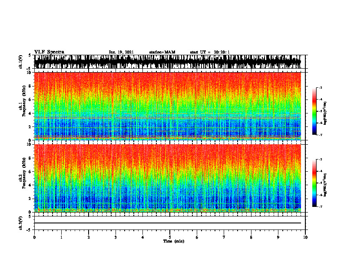Click ch.1 colorbar tick label "-5"
The width and height of the screenshot is (344, 266).
tap(321, 111)
